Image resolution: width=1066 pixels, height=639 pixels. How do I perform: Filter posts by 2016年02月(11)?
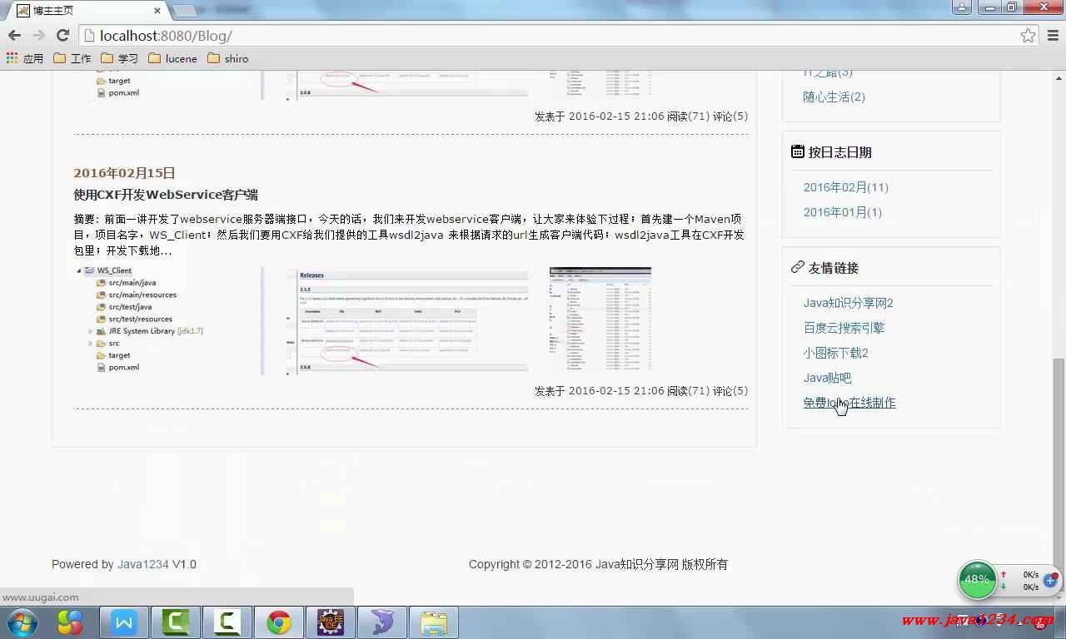[x=845, y=187]
